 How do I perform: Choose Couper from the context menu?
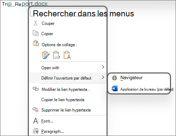point(68,23)
